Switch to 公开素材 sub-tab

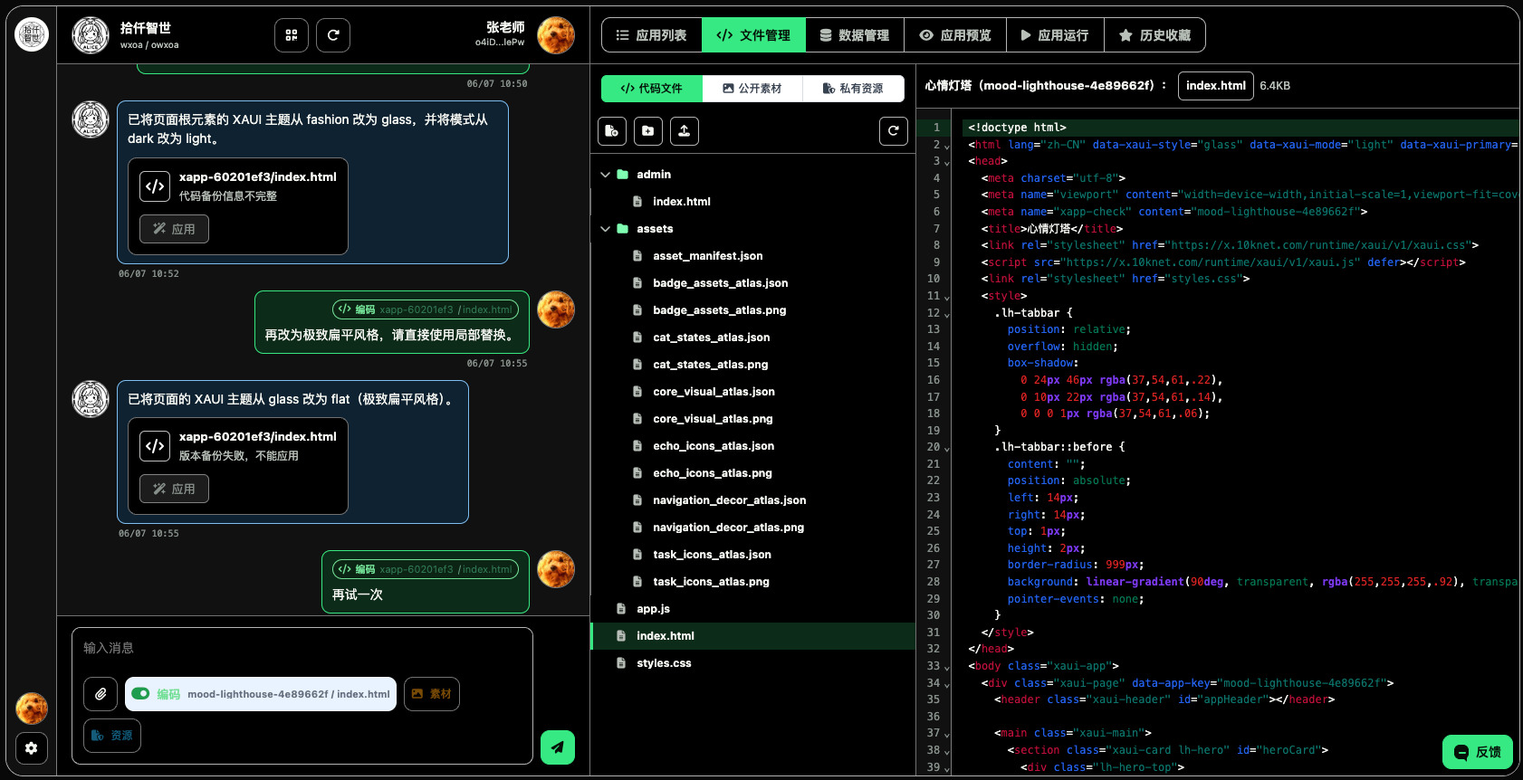(x=752, y=88)
